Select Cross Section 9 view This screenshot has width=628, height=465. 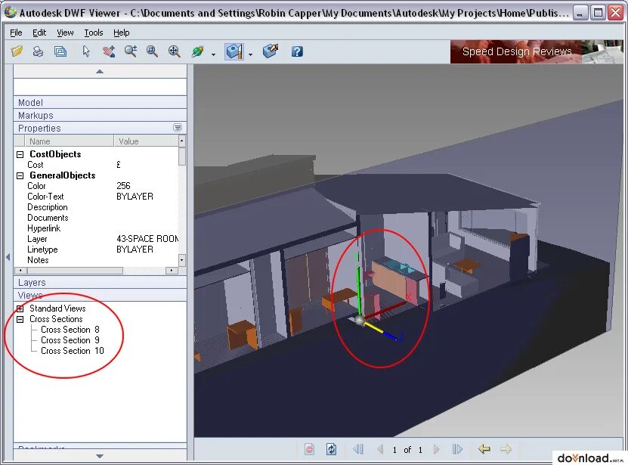[x=70, y=340]
